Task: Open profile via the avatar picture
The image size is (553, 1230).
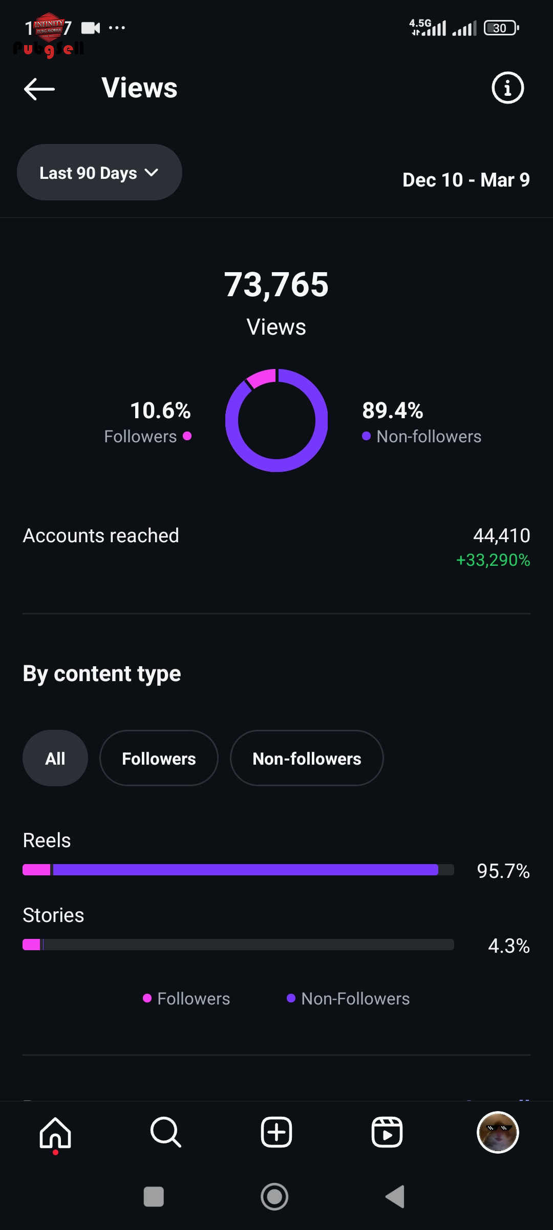Action: point(498,1133)
